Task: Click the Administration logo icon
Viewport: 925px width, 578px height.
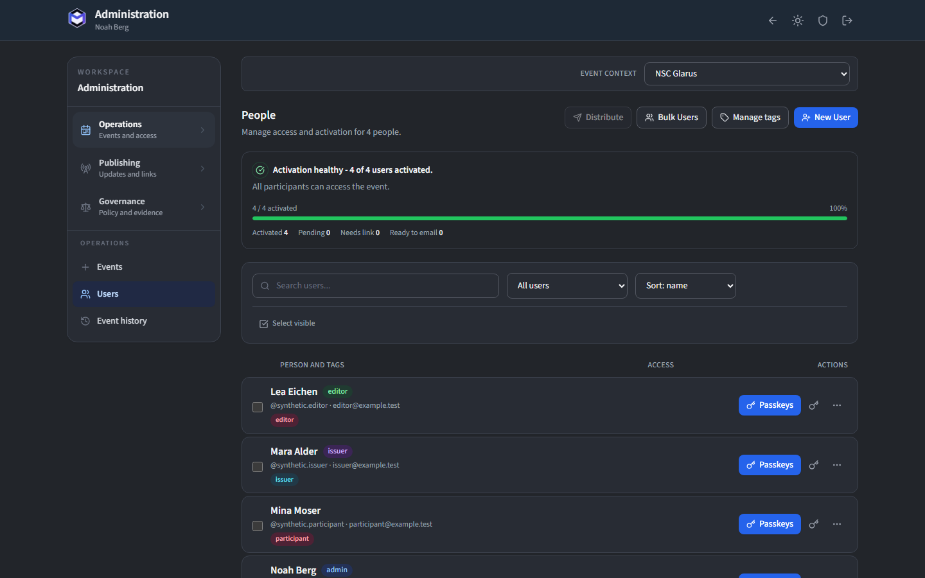Action: (x=77, y=19)
